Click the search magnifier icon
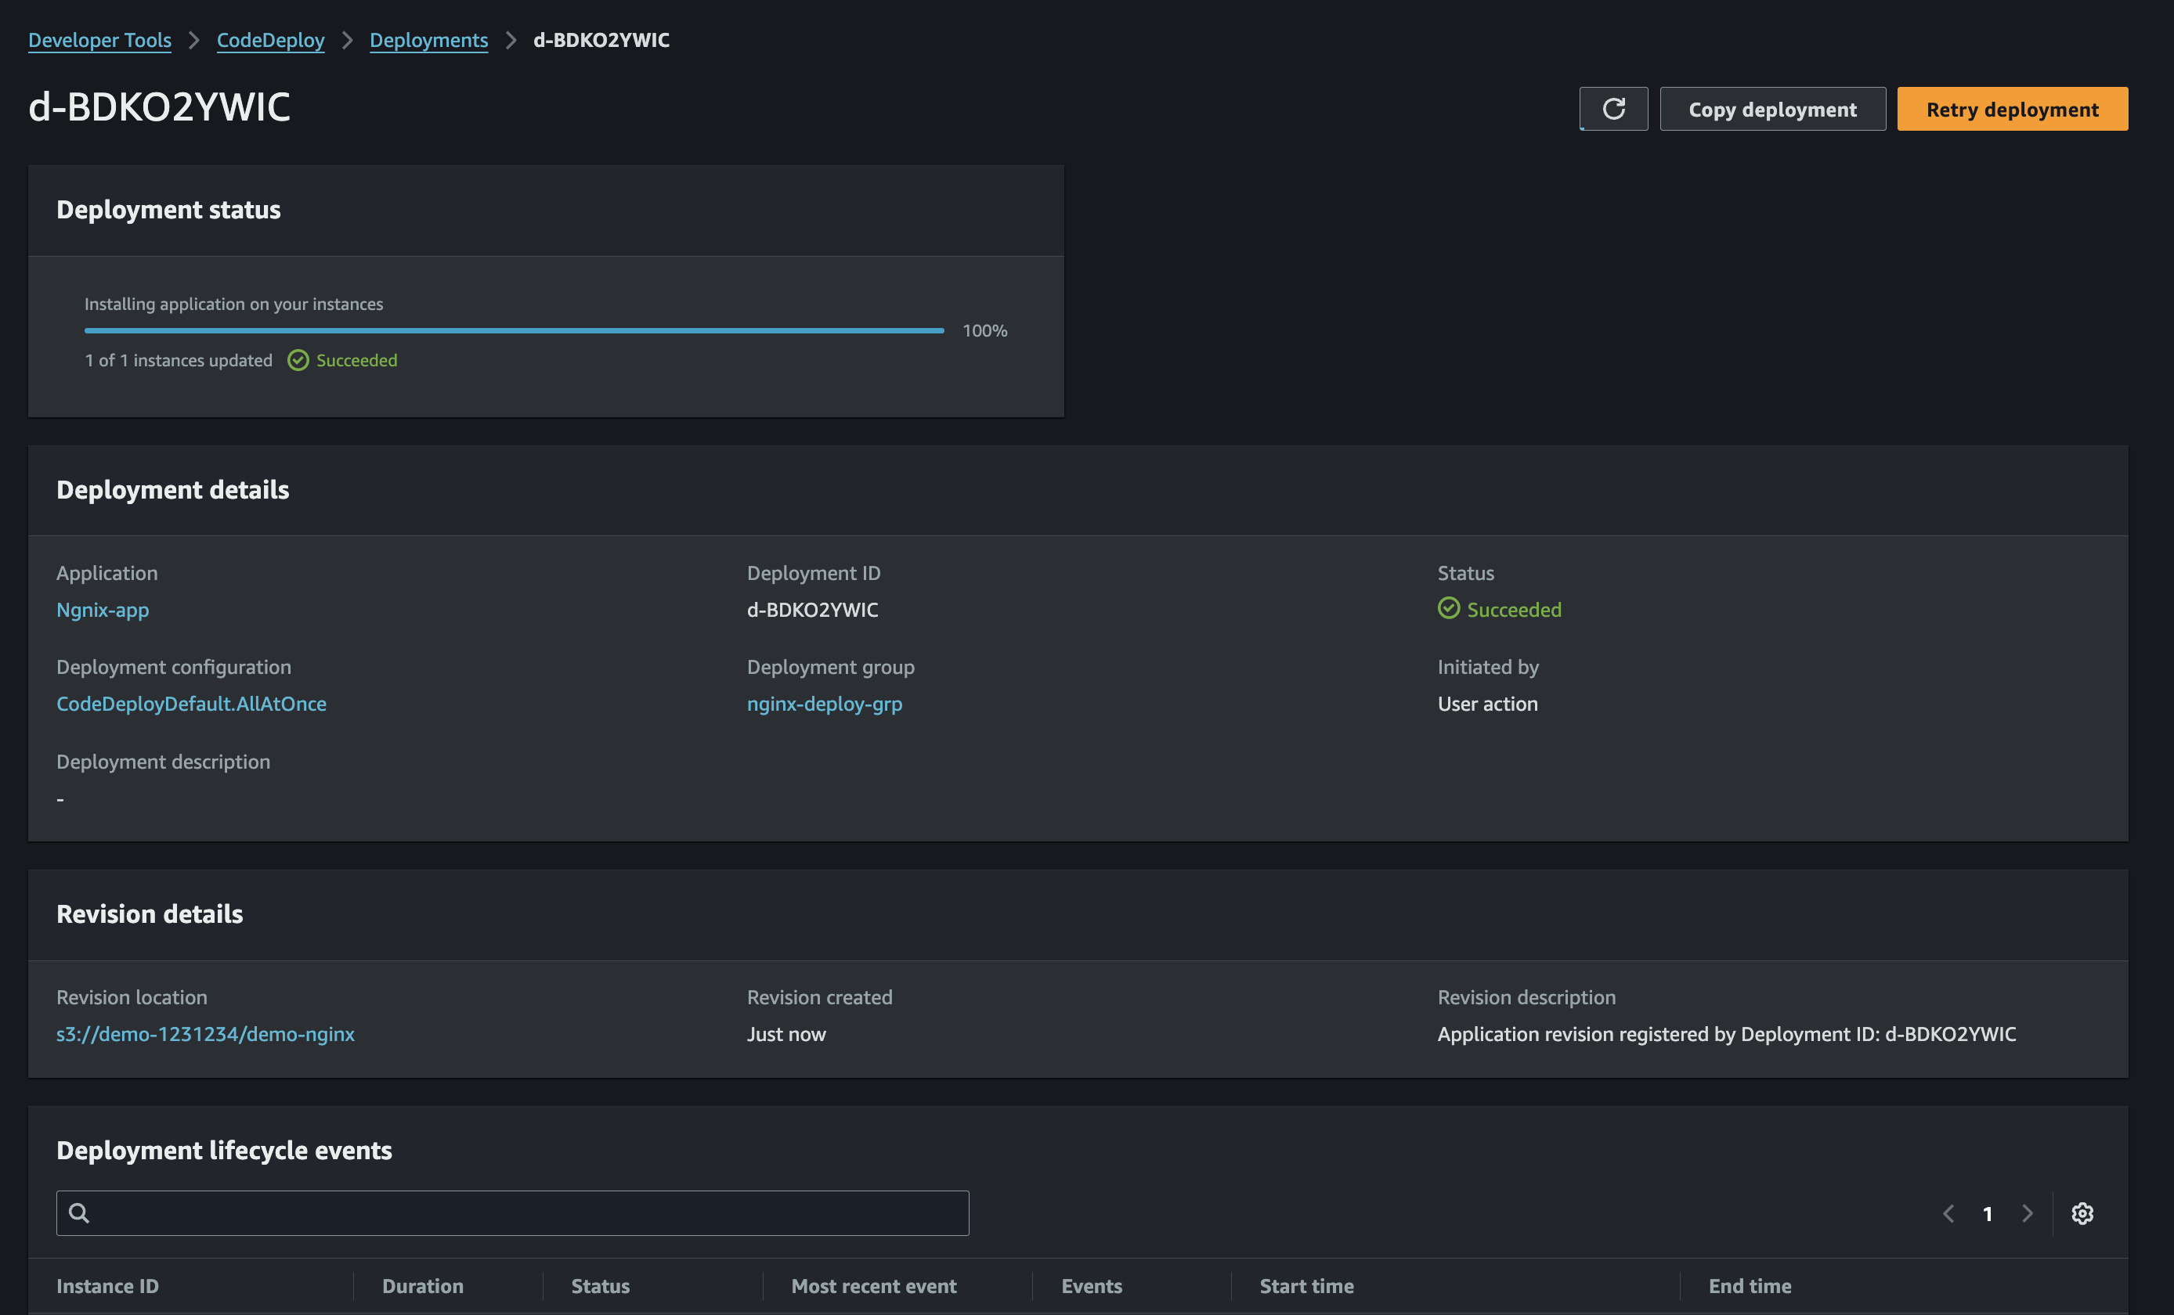The width and height of the screenshot is (2174, 1315). click(x=79, y=1212)
